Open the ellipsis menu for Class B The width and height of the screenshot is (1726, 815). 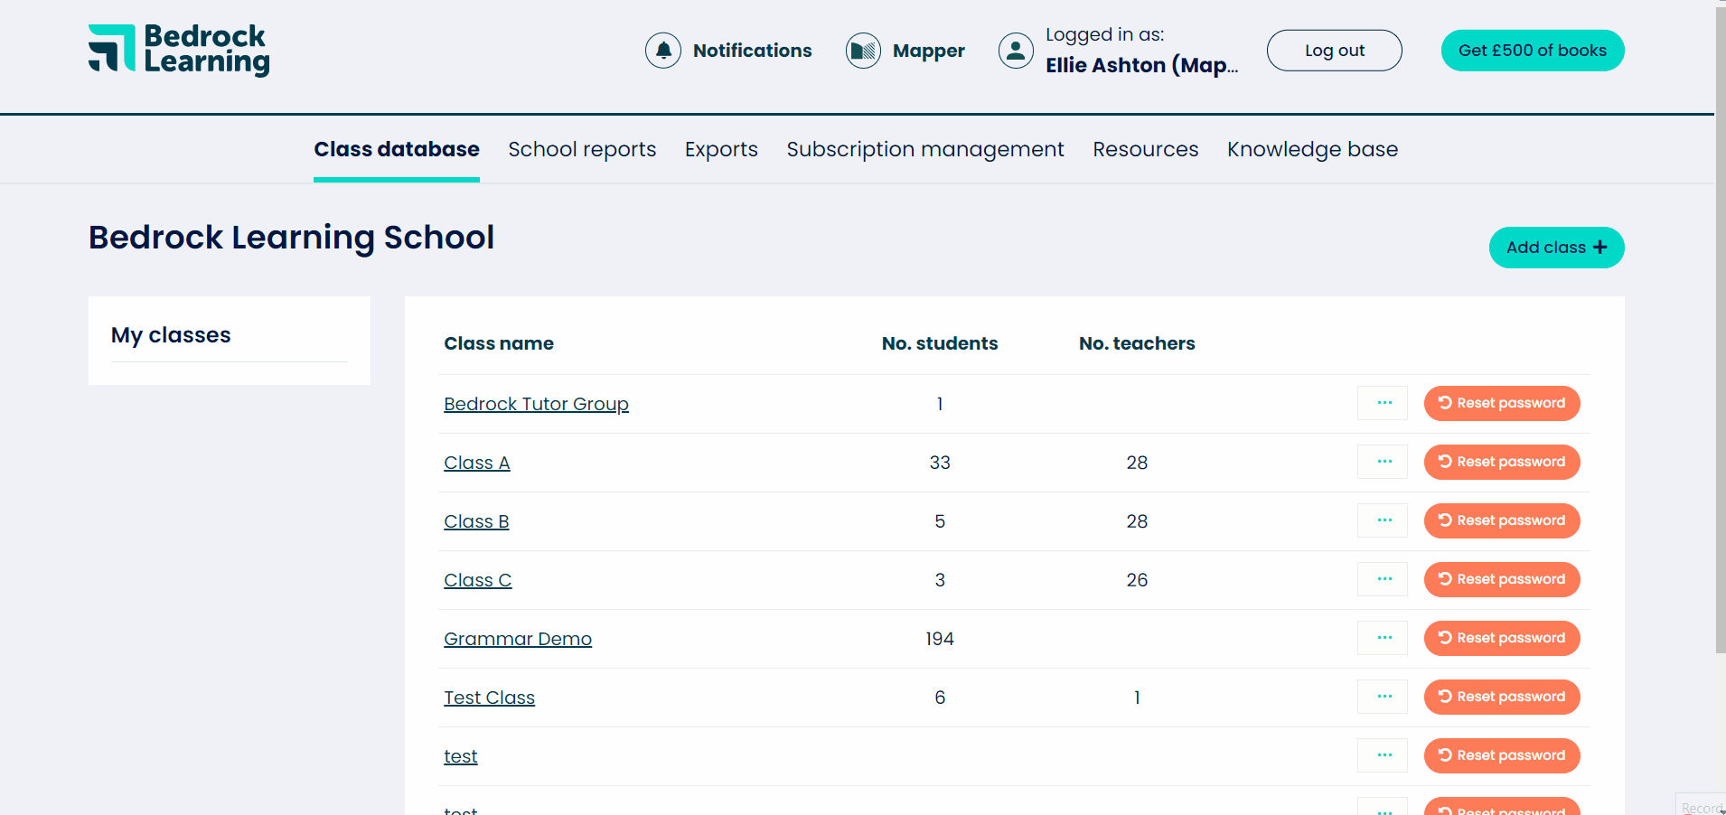(x=1383, y=520)
